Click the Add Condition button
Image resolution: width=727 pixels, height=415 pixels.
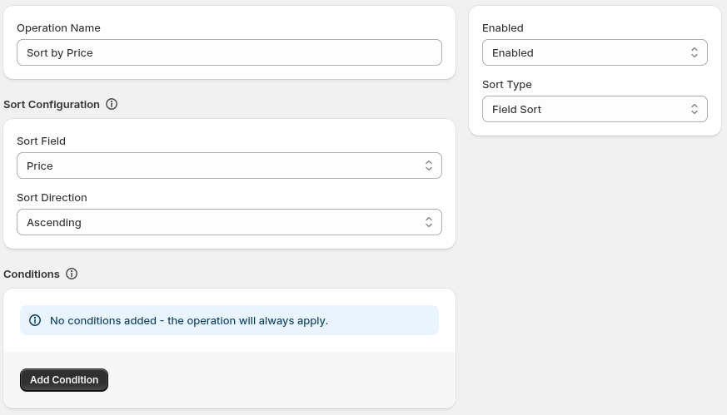tap(64, 380)
